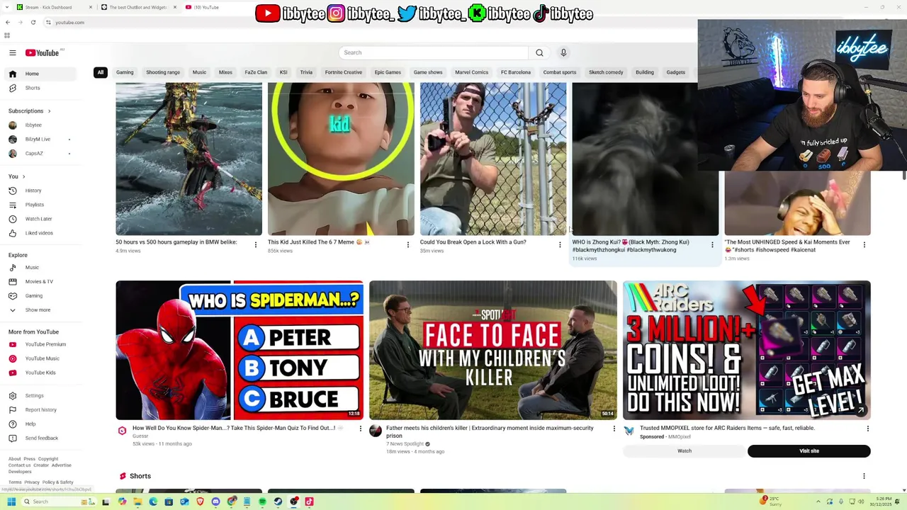Open YouTube Music link
This screenshot has width=907, height=510.
pos(41,358)
